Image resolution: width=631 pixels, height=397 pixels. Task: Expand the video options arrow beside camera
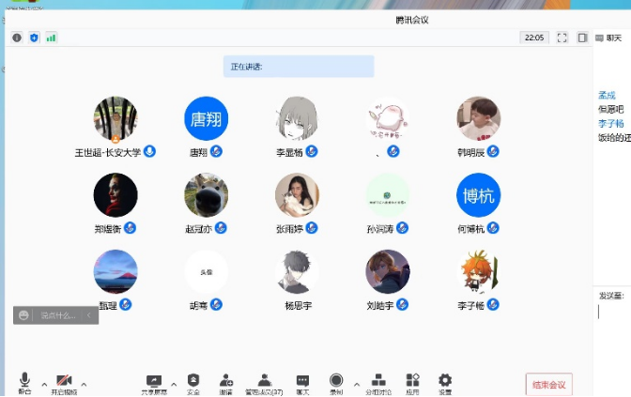point(84,384)
